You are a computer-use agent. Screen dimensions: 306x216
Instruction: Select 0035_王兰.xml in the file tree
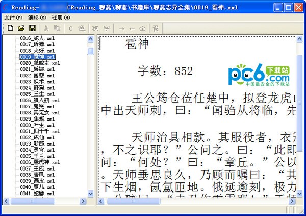[37, 156]
